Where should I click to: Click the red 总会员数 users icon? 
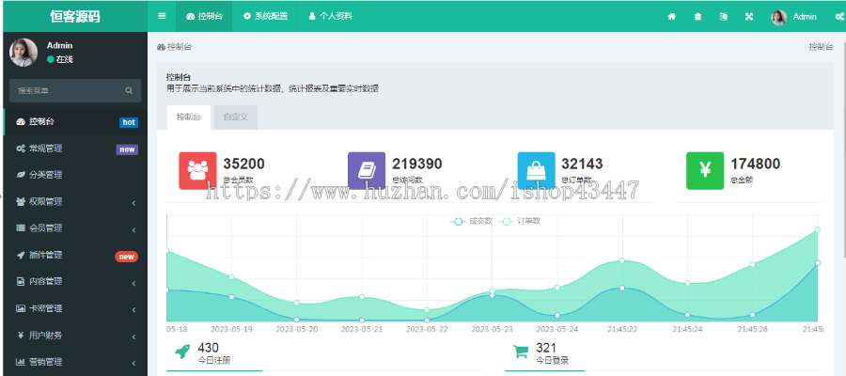click(x=197, y=170)
